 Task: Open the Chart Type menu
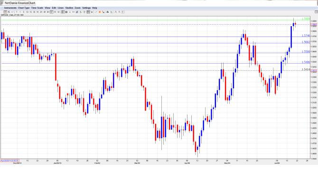point(24,8)
